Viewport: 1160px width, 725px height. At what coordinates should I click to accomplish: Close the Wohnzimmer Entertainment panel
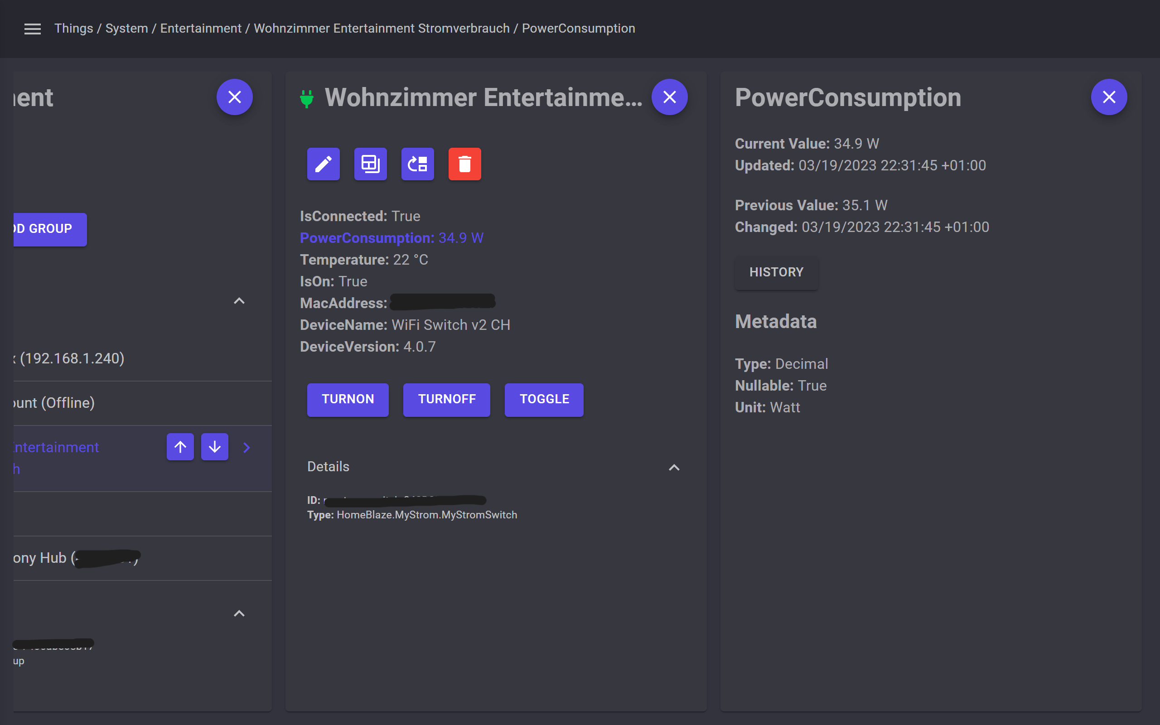(669, 97)
